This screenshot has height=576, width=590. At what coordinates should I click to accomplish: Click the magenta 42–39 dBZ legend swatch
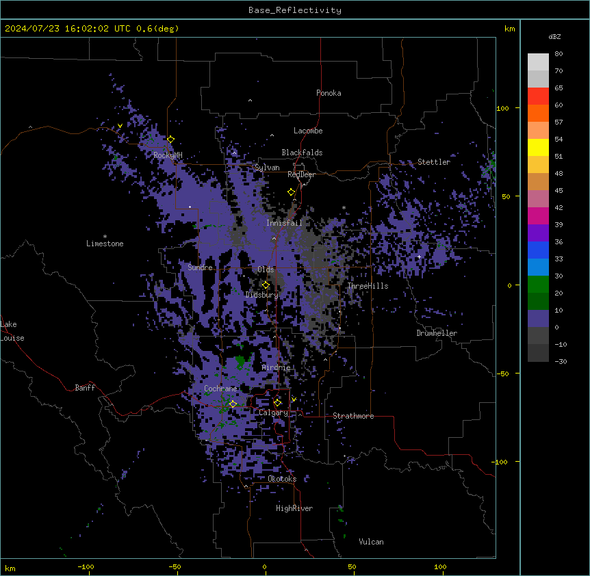(x=538, y=215)
